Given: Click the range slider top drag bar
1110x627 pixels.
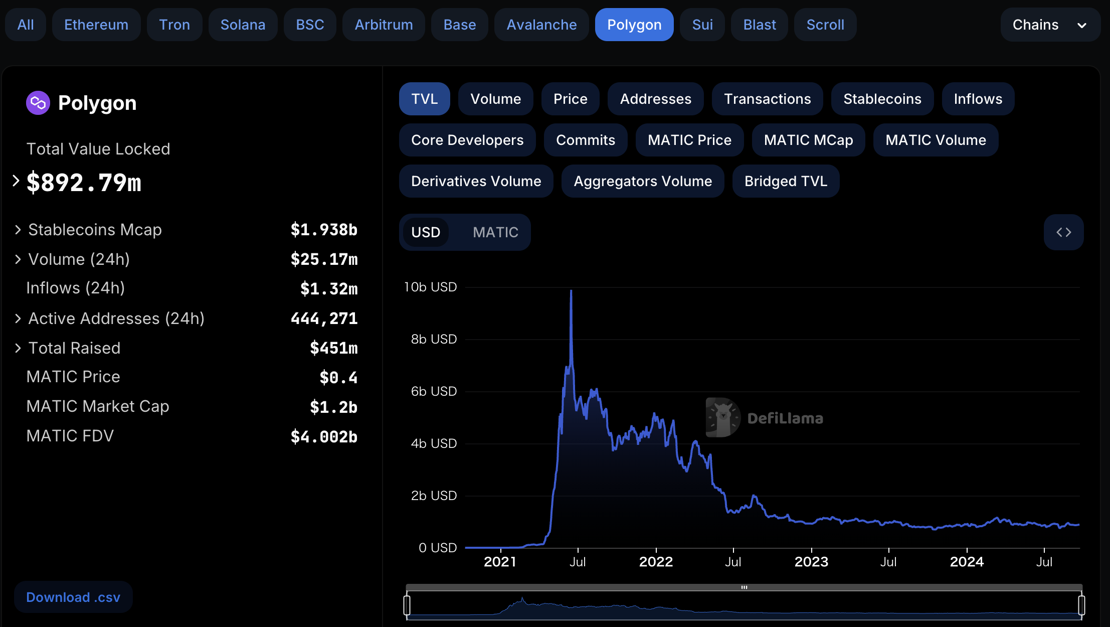Looking at the screenshot, I should point(744,587).
